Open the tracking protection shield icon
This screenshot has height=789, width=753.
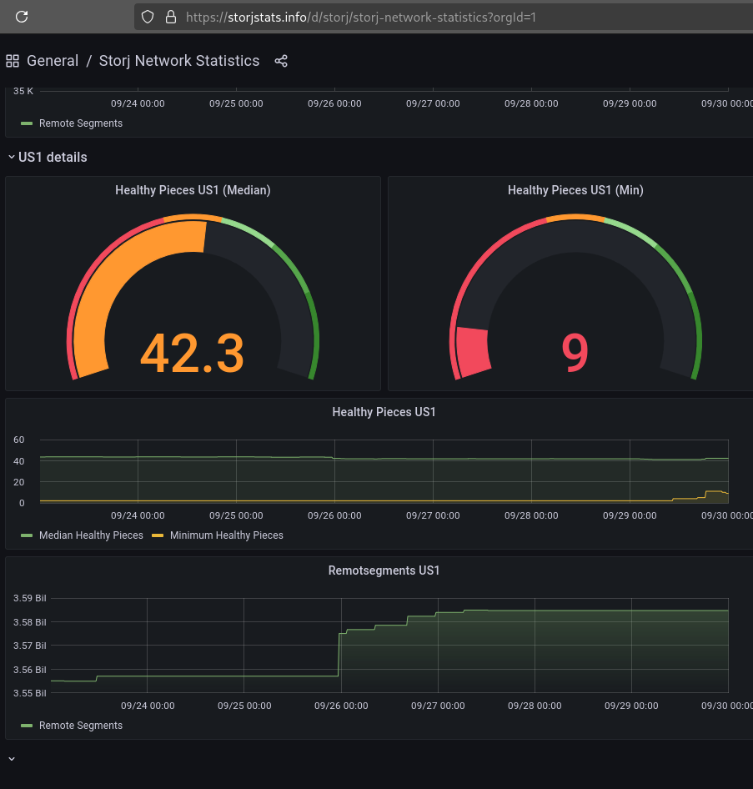point(148,16)
